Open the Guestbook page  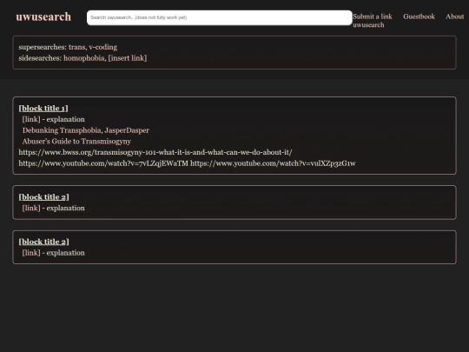point(419,17)
